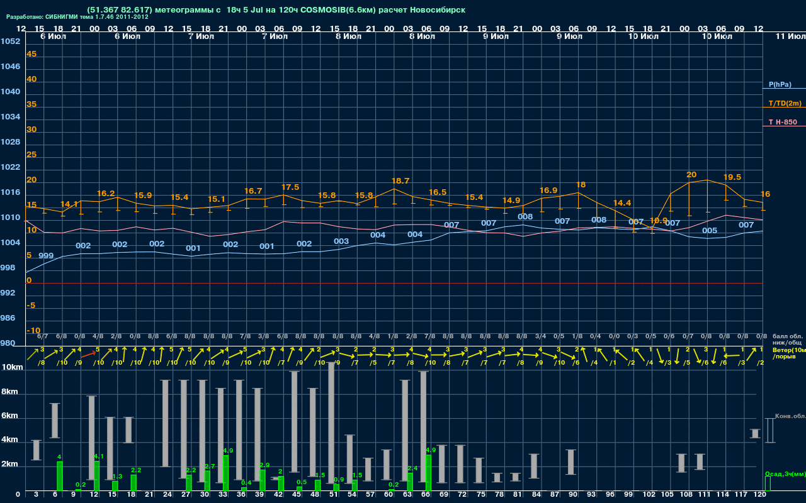Click the 6/7 cloud cover value
Viewport: 806px width, 503px height.
[x=43, y=336]
